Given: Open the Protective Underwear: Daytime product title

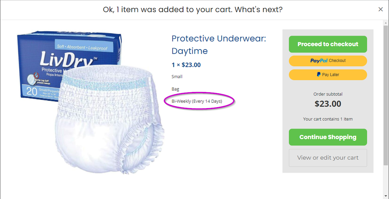Looking at the screenshot, I should (x=219, y=45).
